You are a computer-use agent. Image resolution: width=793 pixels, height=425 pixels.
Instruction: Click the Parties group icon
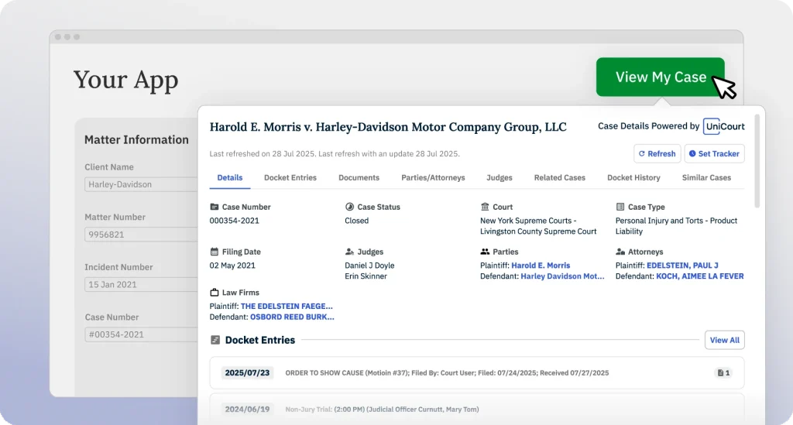click(x=485, y=252)
